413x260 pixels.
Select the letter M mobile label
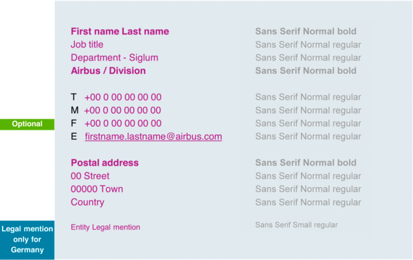pyautogui.click(x=75, y=110)
